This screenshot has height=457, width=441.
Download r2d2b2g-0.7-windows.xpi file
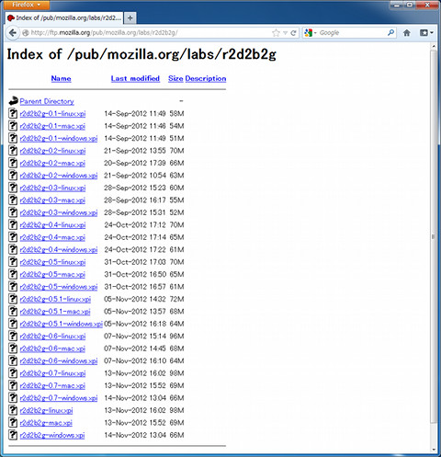pos(59,398)
